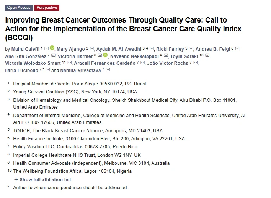
Task: Click envelope icon after João Victor Rocha
Action: (196, 63)
